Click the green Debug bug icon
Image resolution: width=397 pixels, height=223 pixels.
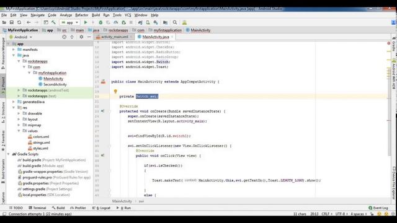(x=100, y=22)
